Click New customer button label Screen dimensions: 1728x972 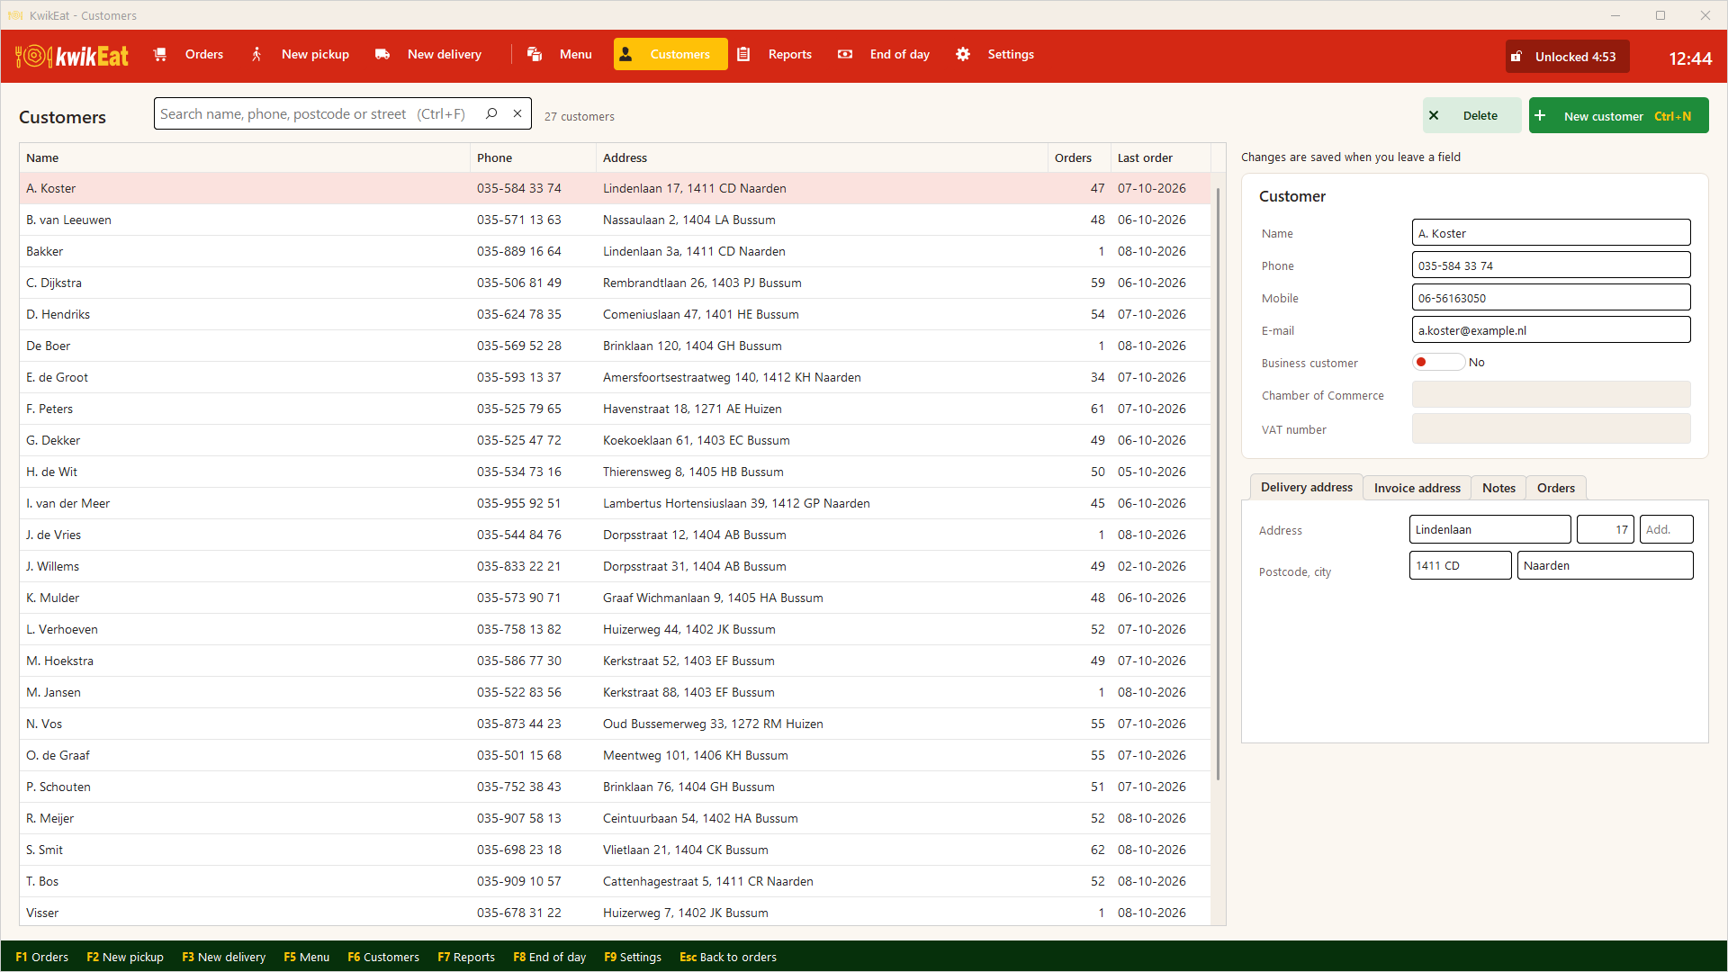pyautogui.click(x=1603, y=116)
